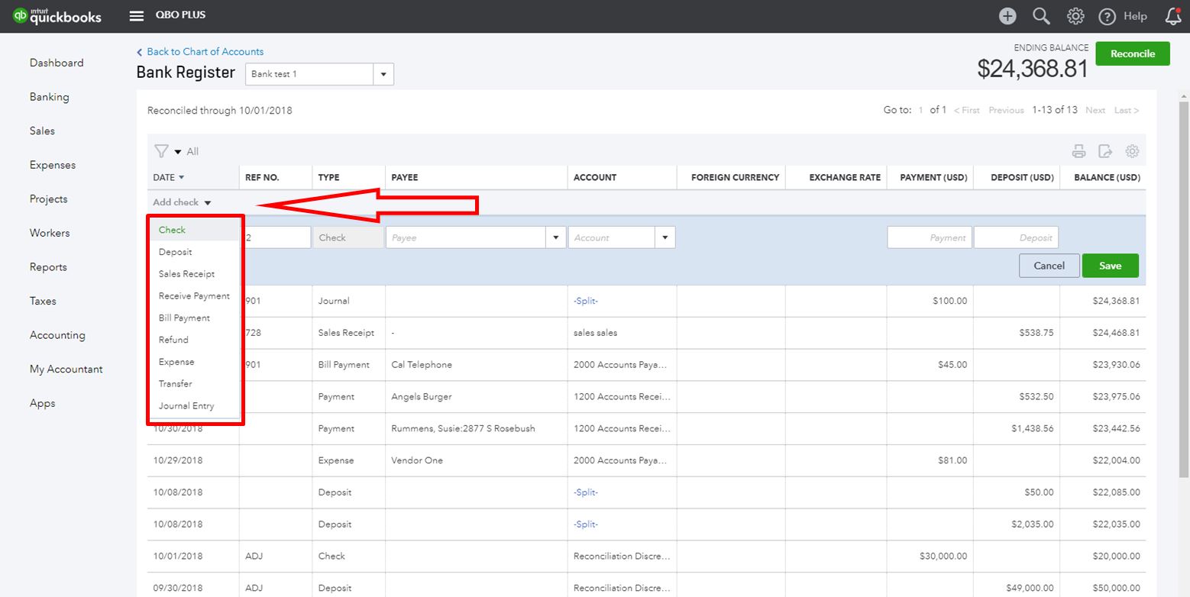
Task: Click the Vendor One payee cell
Action: point(477,460)
